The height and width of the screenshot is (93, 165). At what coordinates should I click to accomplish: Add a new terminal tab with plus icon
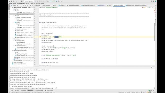click(x=22, y=68)
